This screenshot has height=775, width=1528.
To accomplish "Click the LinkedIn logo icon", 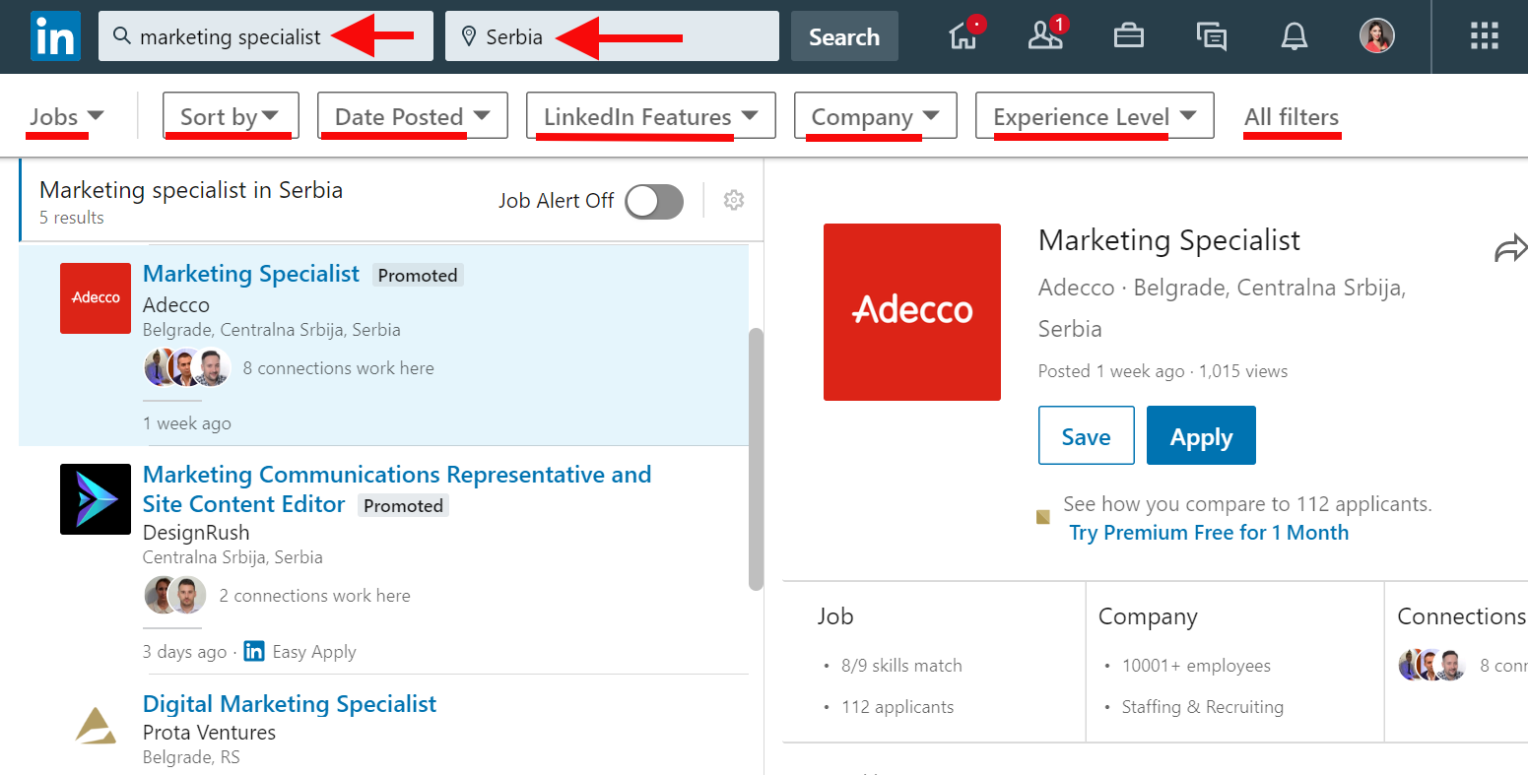I will point(55,36).
